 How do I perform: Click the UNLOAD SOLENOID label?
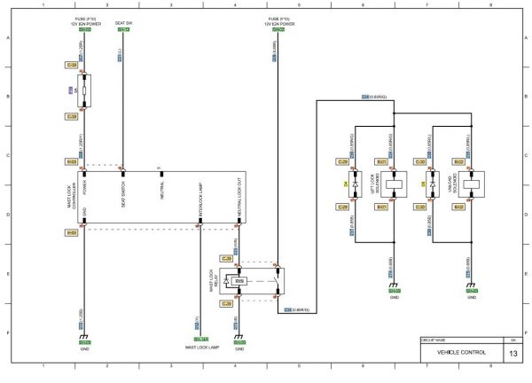[452, 184]
